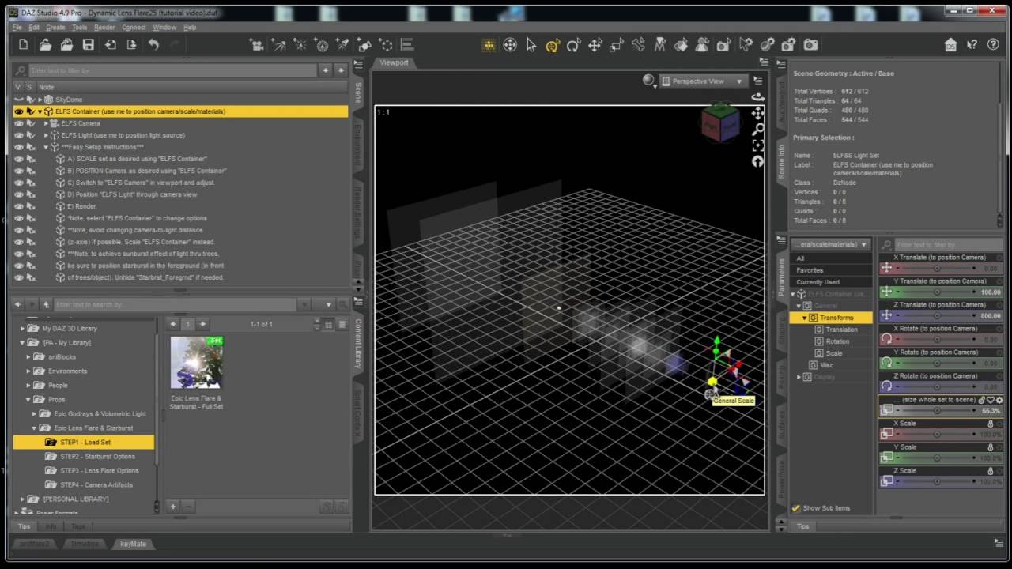Open the parameters node selection dropdown
This screenshot has width=1012, height=569.
coord(831,244)
